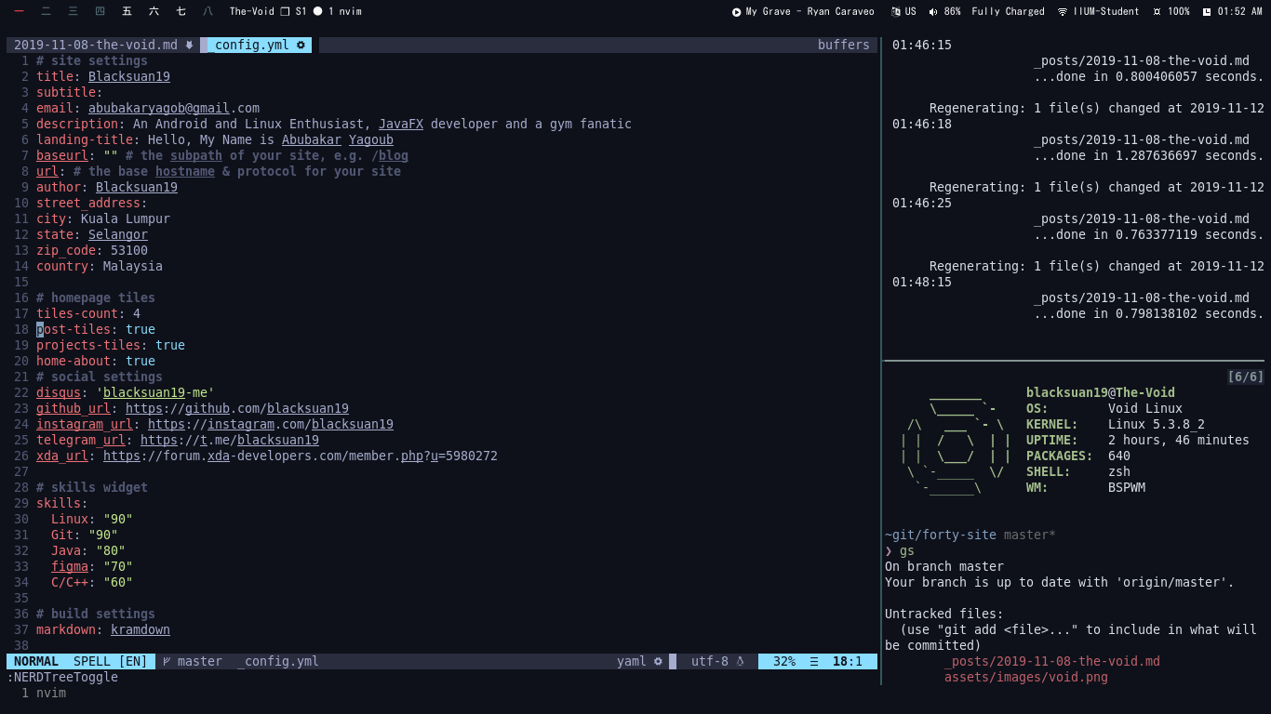Screen dimensions: 1271x714
Task: Click the buffers label in the tabline
Action: point(843,45)
